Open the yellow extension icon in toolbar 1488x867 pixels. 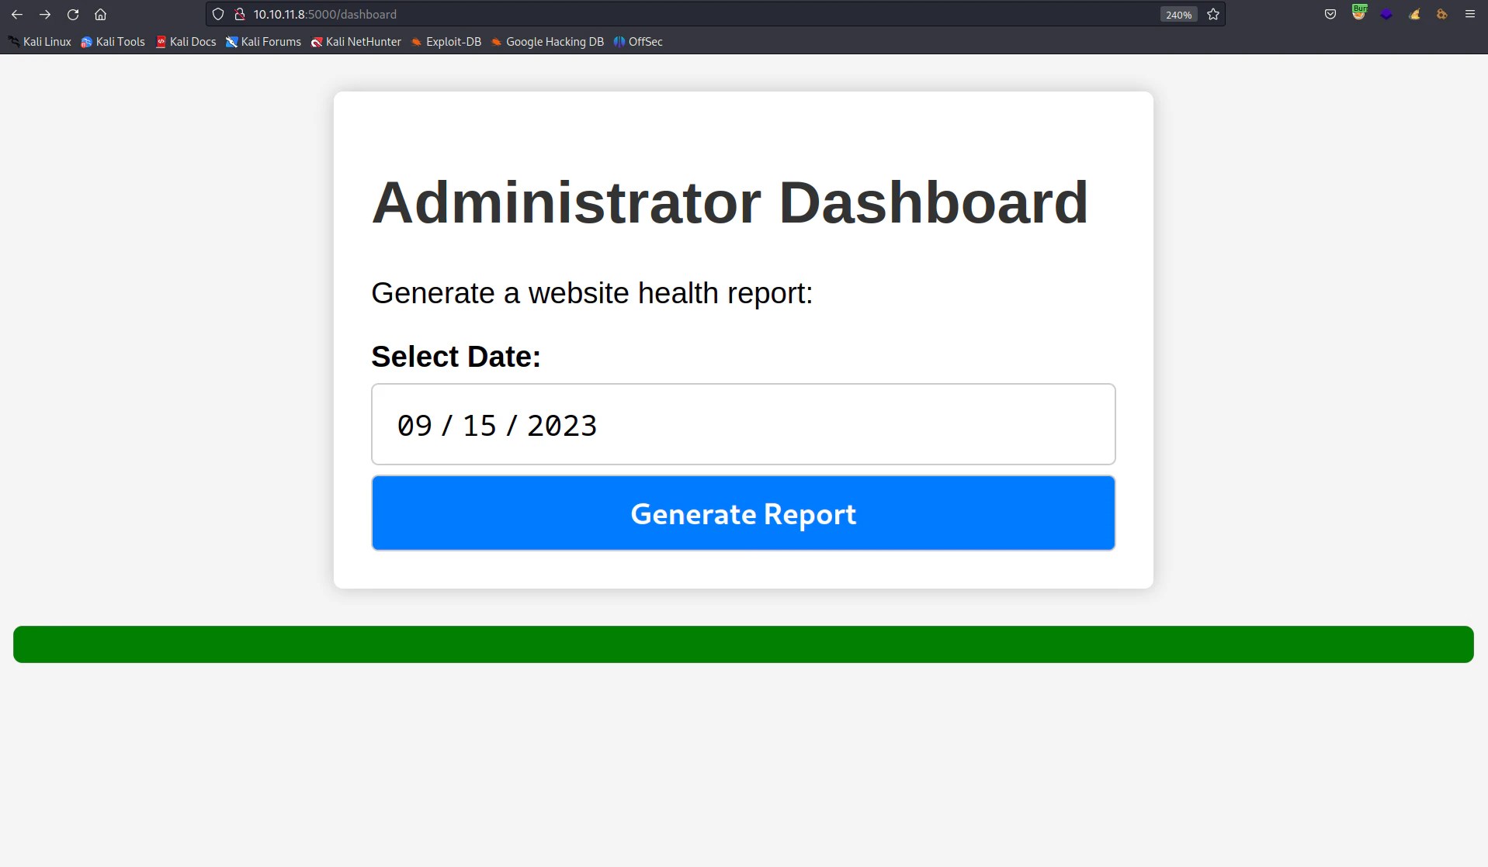coord(1414,14)
